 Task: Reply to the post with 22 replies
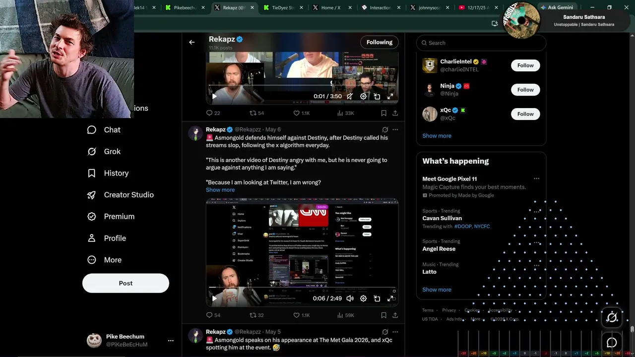[x=213, y=113]
